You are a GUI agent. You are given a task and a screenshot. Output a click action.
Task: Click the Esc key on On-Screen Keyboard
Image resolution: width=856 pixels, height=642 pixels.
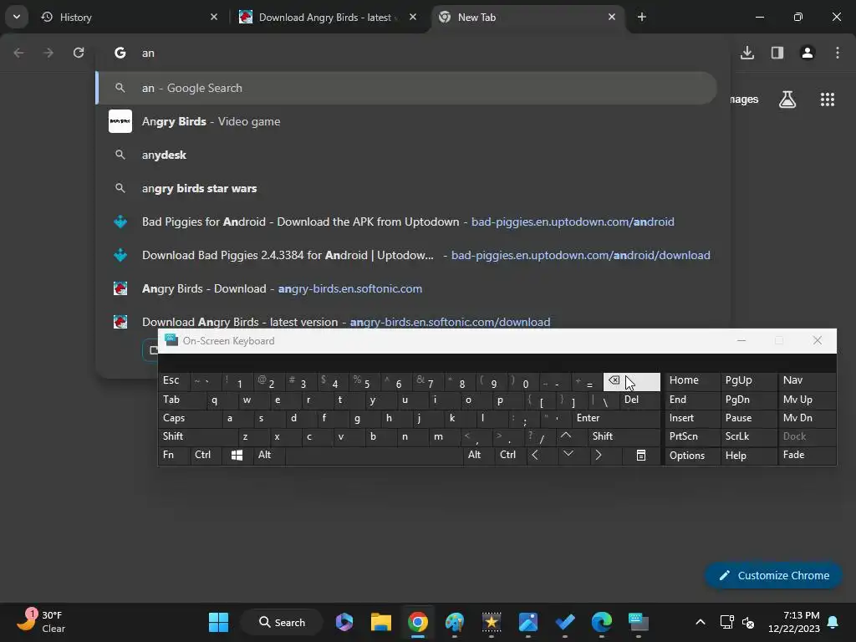(173, 381)
